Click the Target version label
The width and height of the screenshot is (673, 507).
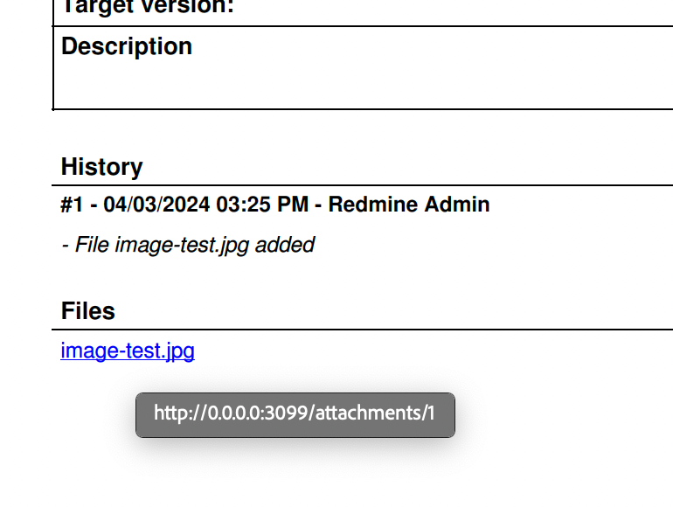click(148, 7)
